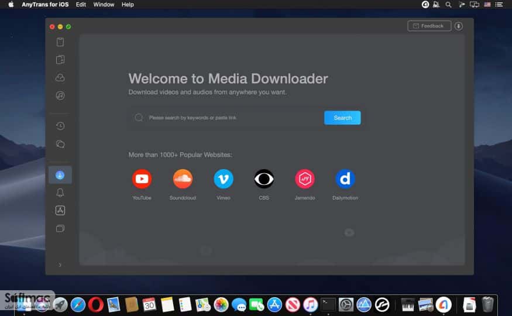Click "More than 1000+ Popular Websites:" text

click(x=180, y=154)
